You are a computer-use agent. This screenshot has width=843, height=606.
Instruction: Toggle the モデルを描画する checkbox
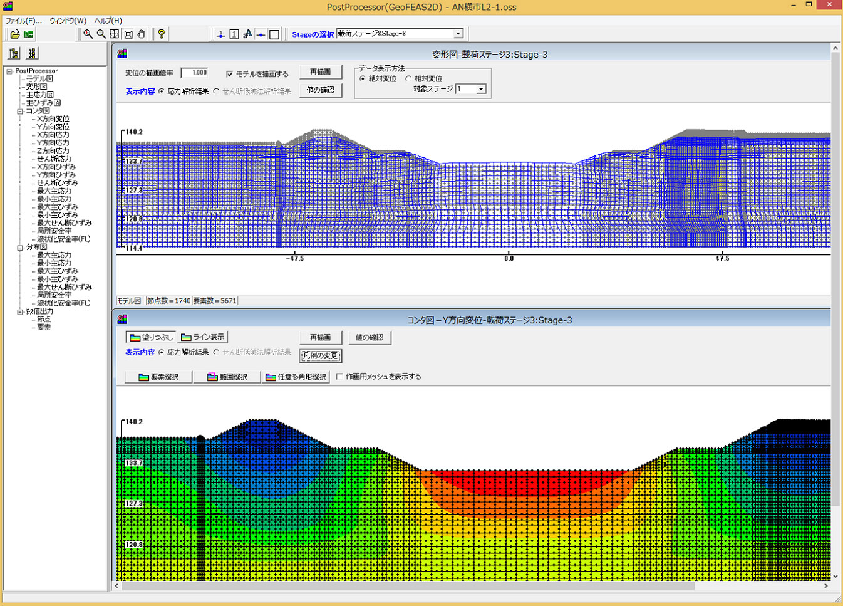point(229,74)
